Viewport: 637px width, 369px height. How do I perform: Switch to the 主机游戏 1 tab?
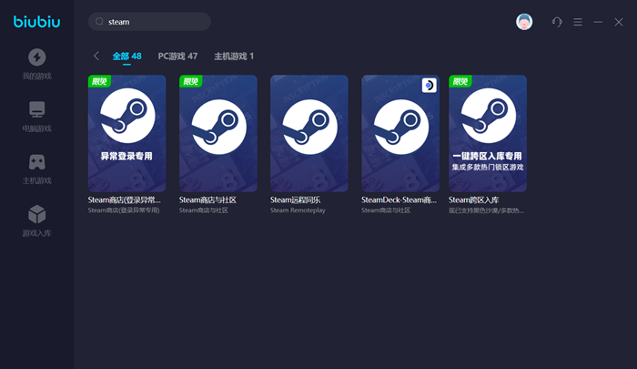pyautogui.click(x=234, y=56)
